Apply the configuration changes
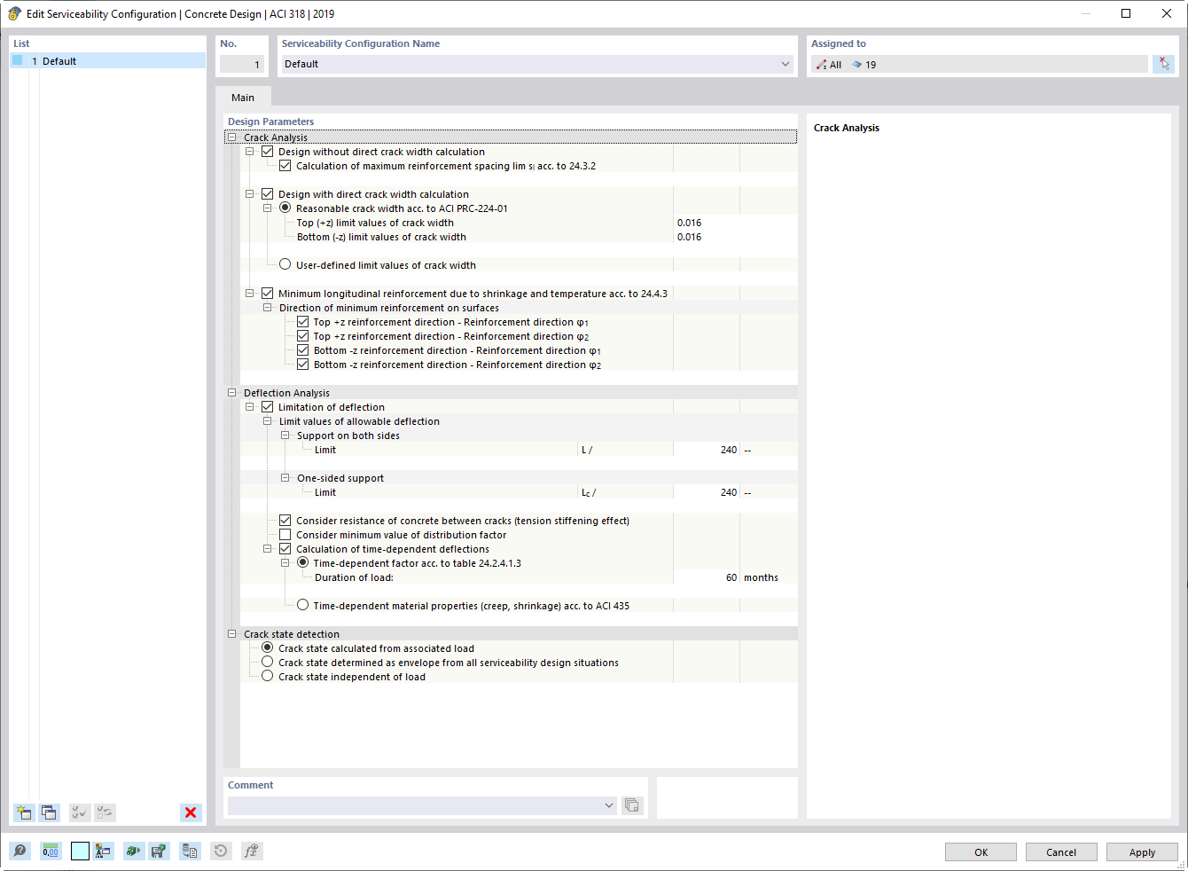1188x871 pixels. (x=1142, y=851)
